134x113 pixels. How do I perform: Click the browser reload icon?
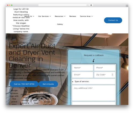coord(87,5)
